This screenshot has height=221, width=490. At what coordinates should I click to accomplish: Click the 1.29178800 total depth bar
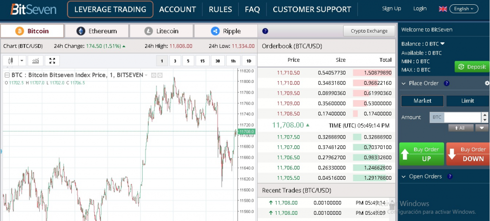[372, 178]
